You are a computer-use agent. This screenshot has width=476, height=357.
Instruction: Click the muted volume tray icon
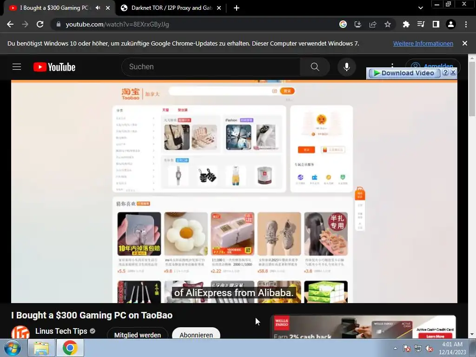(x=429, y=348)
